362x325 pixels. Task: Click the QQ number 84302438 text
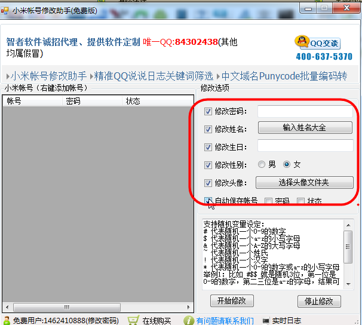(197, 42)
